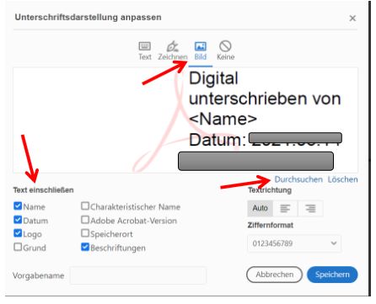Tick the Speicherort checkbox
The height and width of the screenshot is (304, 376).
coord(85,233)
